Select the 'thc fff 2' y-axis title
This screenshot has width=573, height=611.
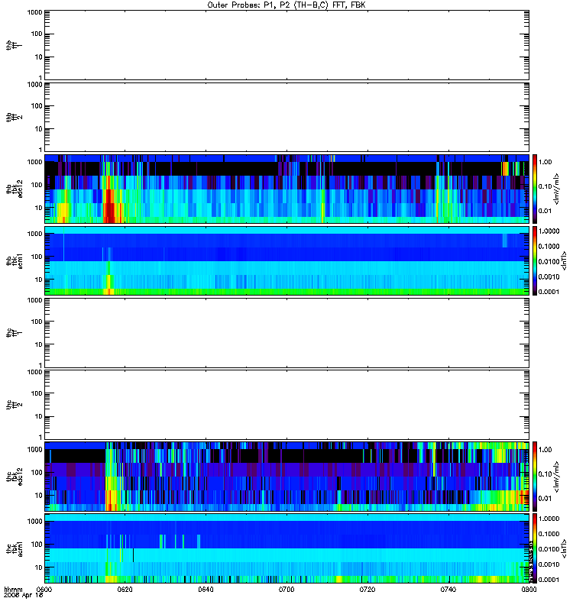pyautogui.click(x=13, y=405)
